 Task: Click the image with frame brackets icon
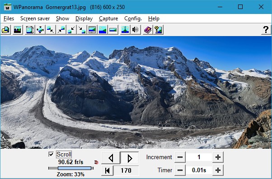tap(30, 30)
